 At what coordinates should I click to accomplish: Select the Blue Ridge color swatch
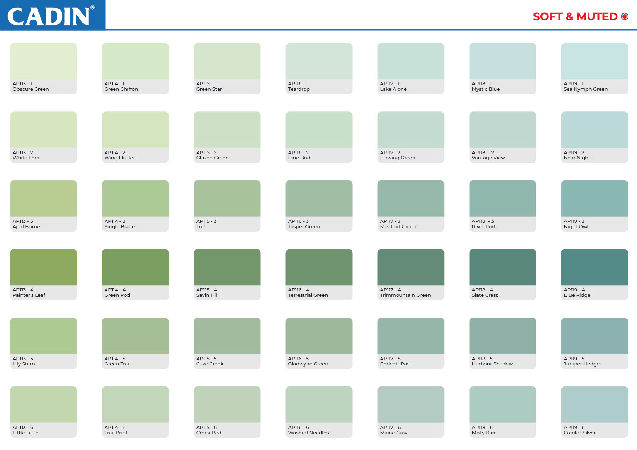pos(594,267)
